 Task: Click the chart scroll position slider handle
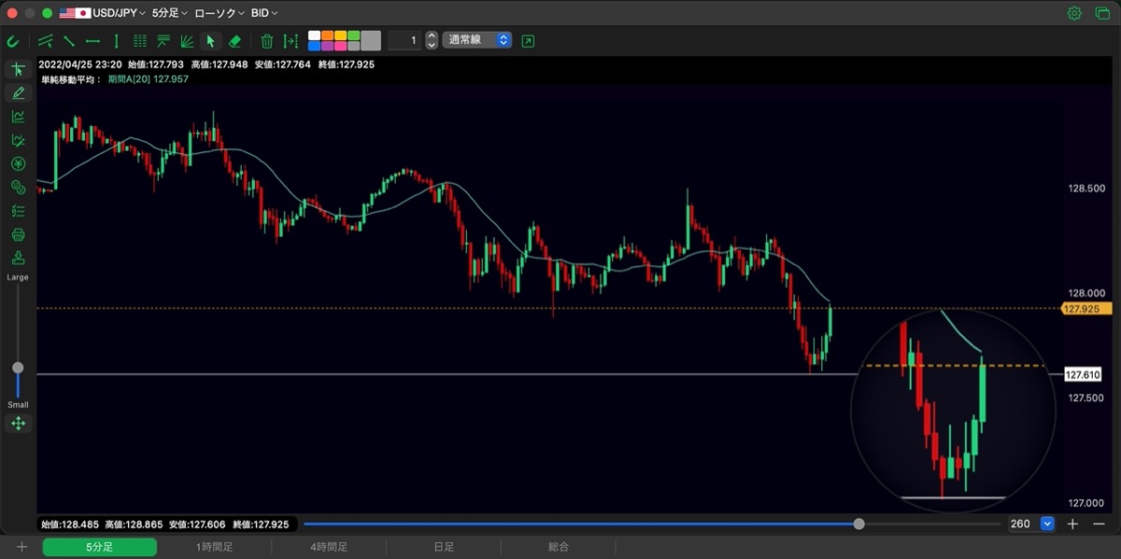[x=858, y=524]
